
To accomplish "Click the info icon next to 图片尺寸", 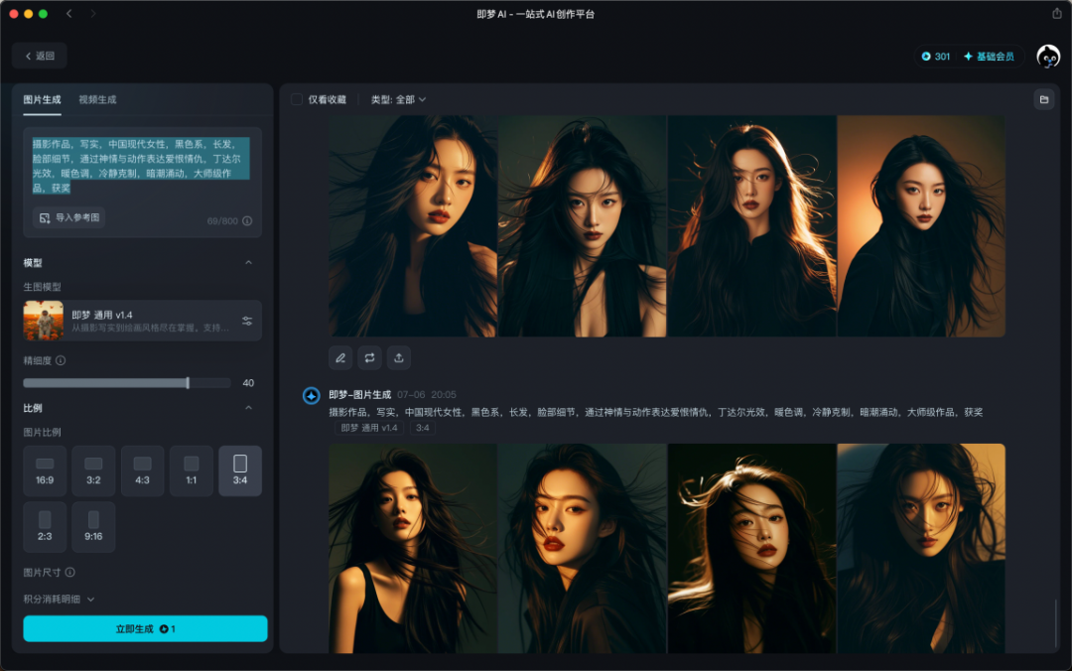I will point(69,572).
